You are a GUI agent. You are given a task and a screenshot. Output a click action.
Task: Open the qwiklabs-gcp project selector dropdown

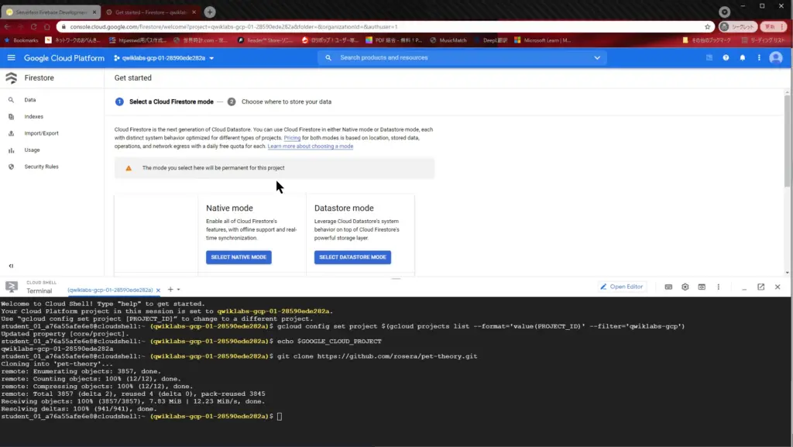tap(164, 58)
